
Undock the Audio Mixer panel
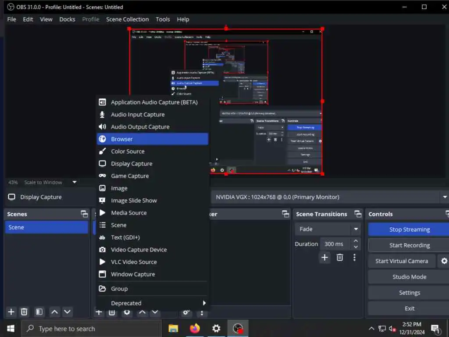pyautogui.click(x=285, y=214)
